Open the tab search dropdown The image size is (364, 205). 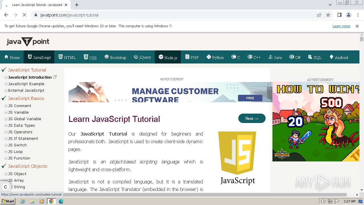click(330, 5)
